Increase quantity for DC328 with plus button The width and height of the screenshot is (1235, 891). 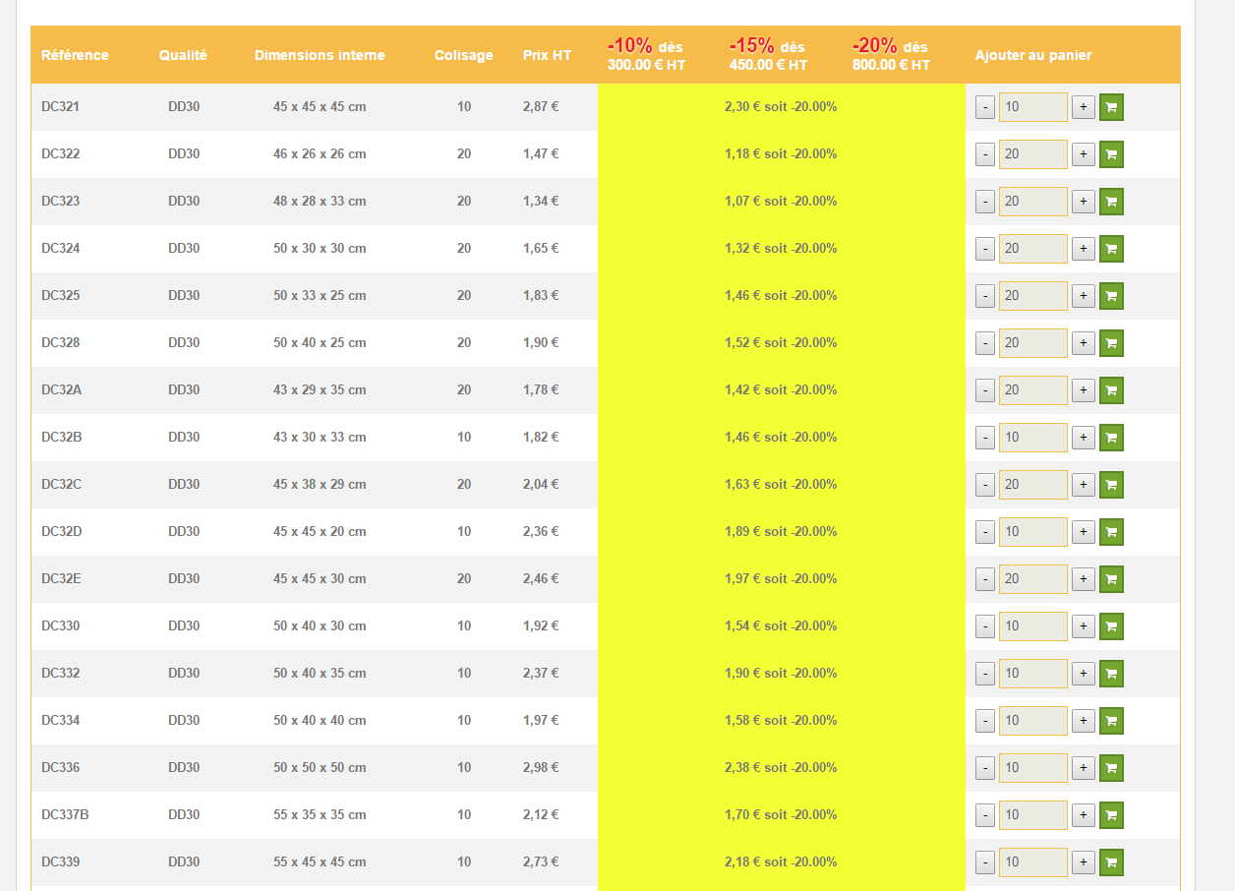[1083, 343]
